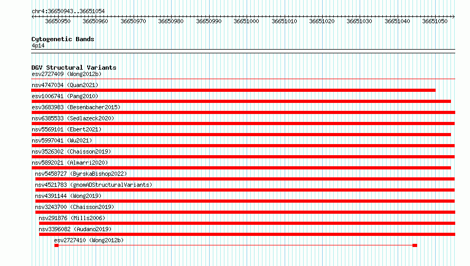Click ruler position 36651040
The width and height of the screenshot is (470, 266).
tap(398, 21)
